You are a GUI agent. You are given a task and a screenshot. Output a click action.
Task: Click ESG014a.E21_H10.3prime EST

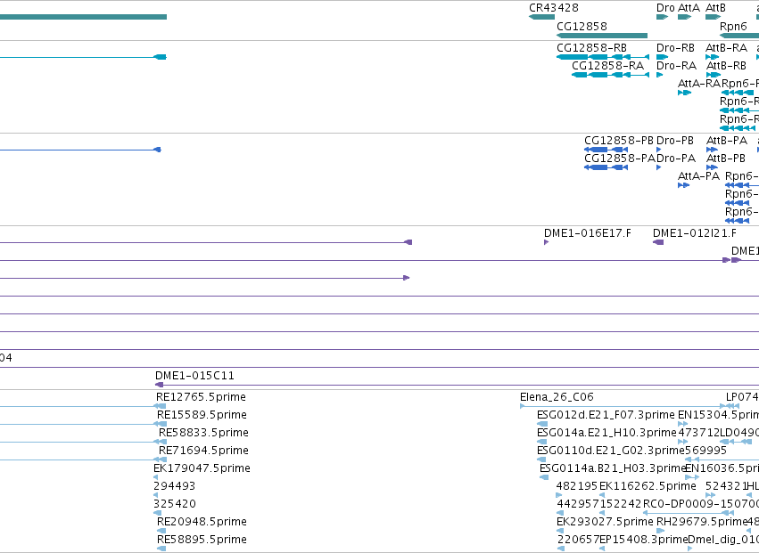tap(541, 442)
